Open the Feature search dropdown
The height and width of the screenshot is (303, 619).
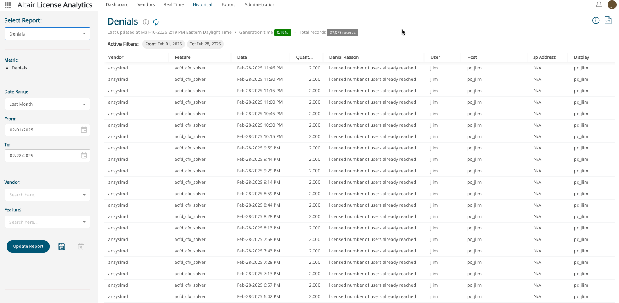47,222
